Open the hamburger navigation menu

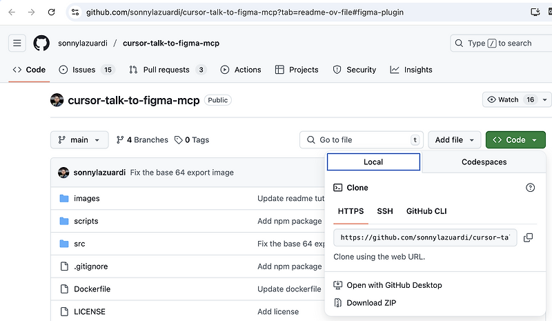[17, 43]
